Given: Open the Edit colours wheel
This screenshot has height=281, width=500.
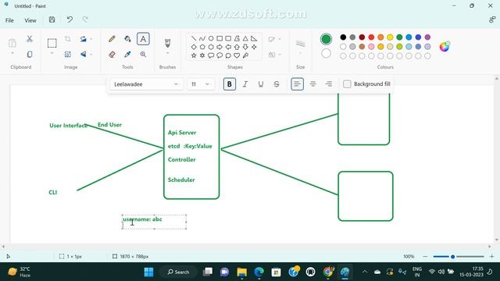Looking at the screenshot, I should click(445, 47).
